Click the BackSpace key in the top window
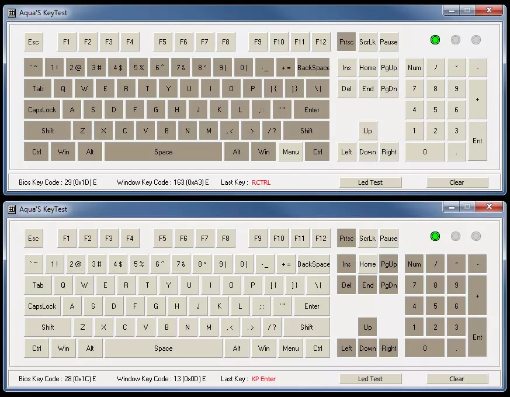This screenshot has width=510, height=397. pos(313,68)
